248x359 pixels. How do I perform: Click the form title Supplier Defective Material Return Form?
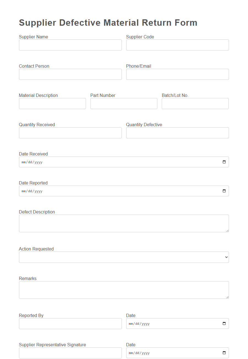[108, 23]
